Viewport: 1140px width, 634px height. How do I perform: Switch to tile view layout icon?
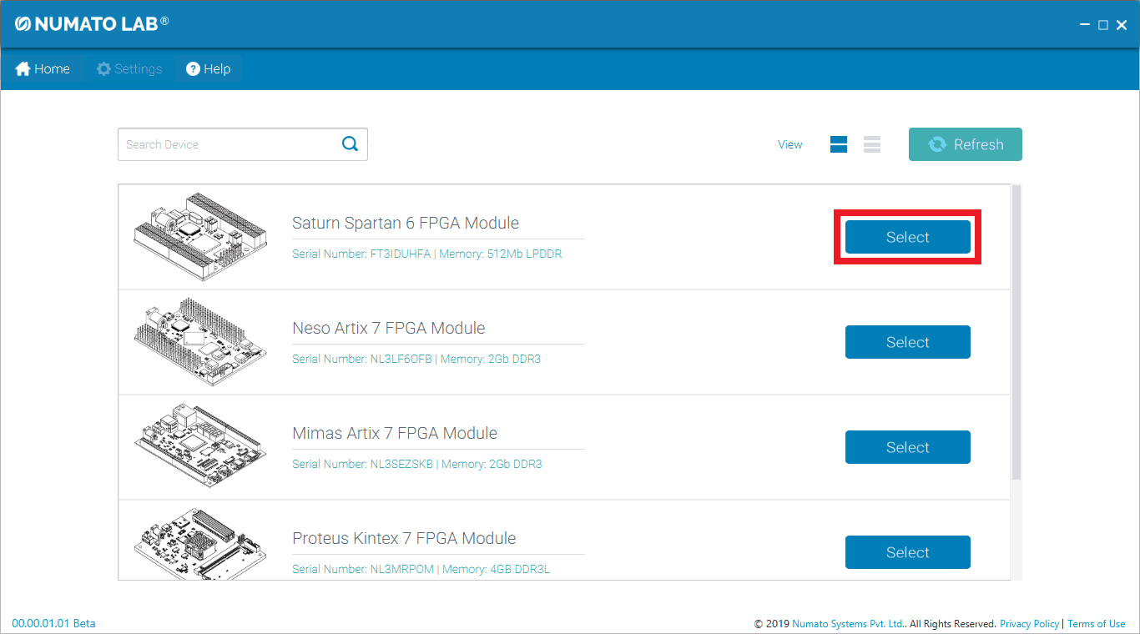coord(839,144)
